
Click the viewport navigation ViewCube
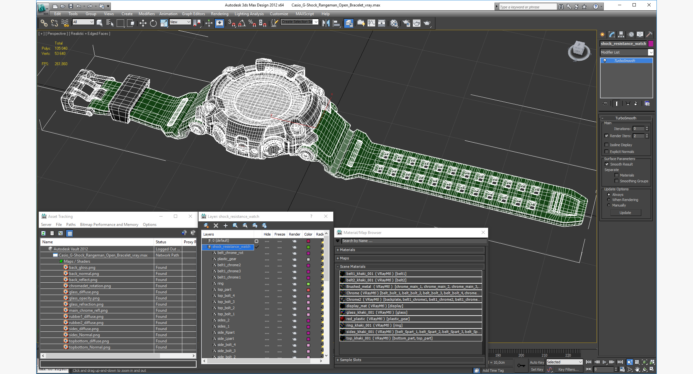point(579,50)
